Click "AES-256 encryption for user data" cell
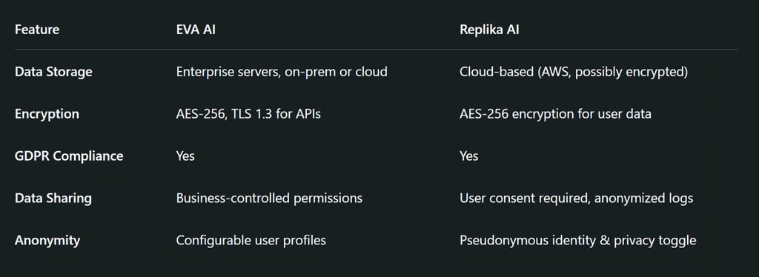This screenshot has height=277, width=759. click(x=555, y=114)
